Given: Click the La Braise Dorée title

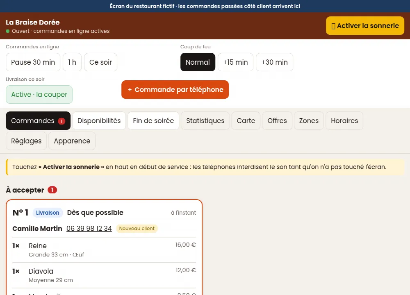Looking at the screenshot, I should [x=33, y=22].
